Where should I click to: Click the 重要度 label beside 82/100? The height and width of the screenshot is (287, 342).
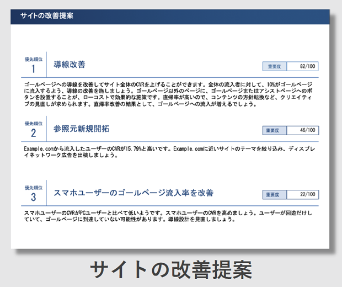pyautogui.click(x=274, y=67)
